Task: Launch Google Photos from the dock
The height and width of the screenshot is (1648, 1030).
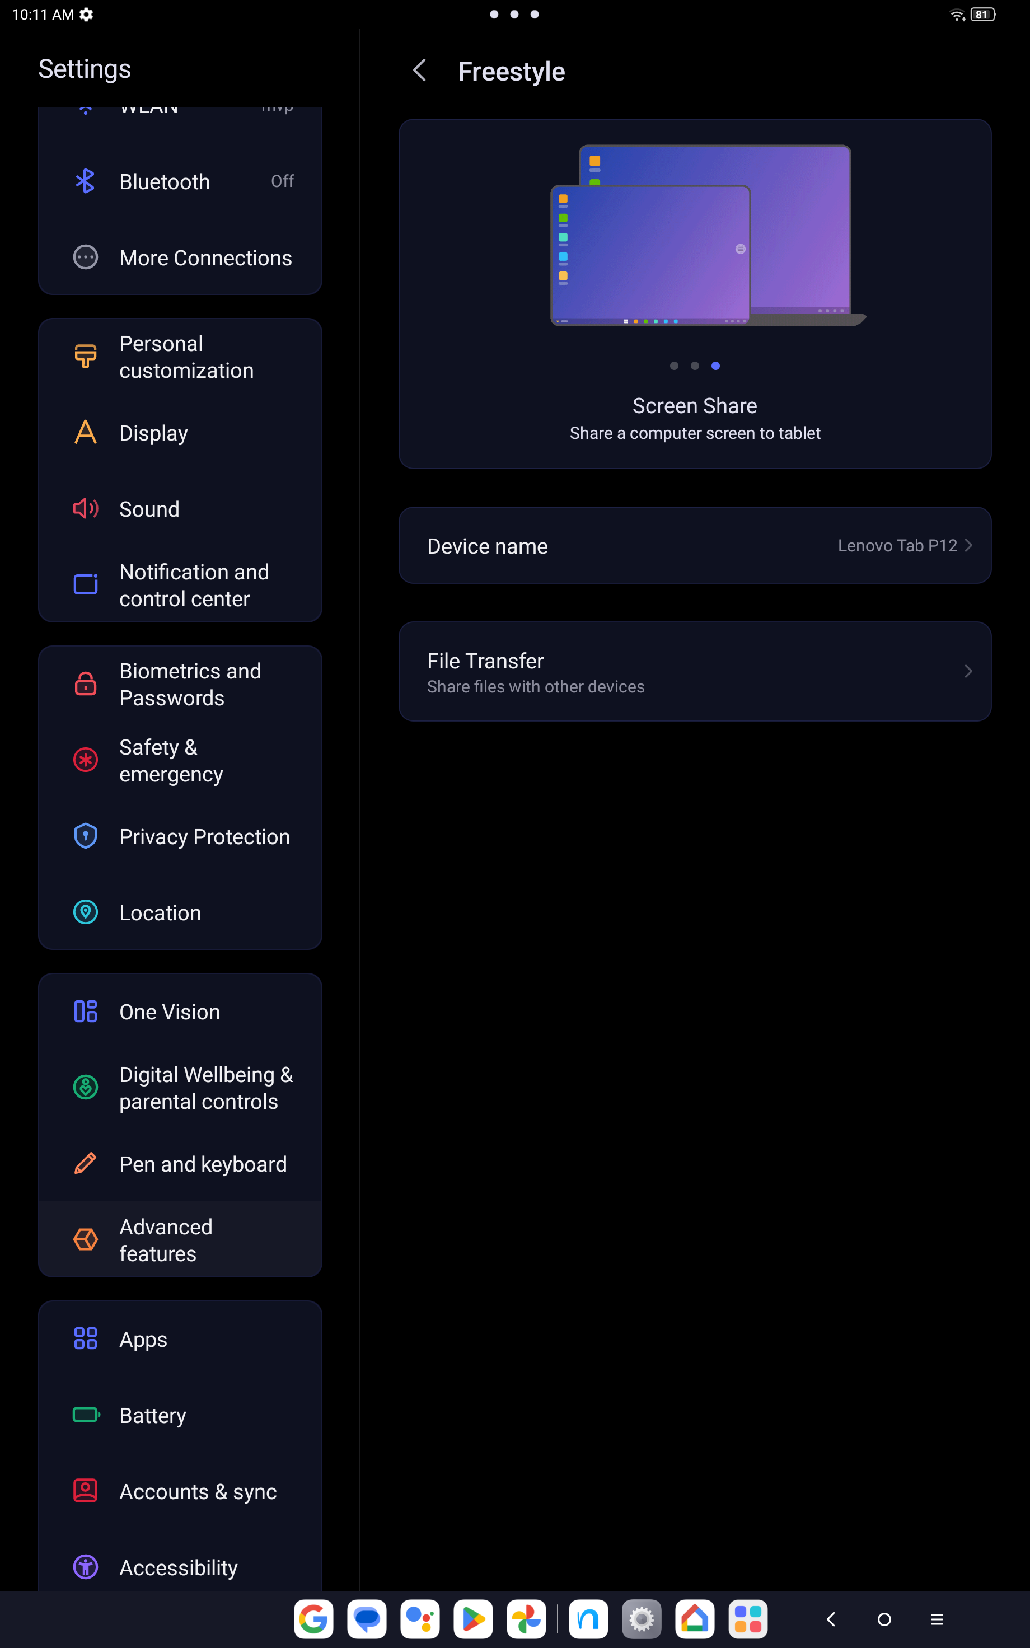Action: (x=527, y=1619)
